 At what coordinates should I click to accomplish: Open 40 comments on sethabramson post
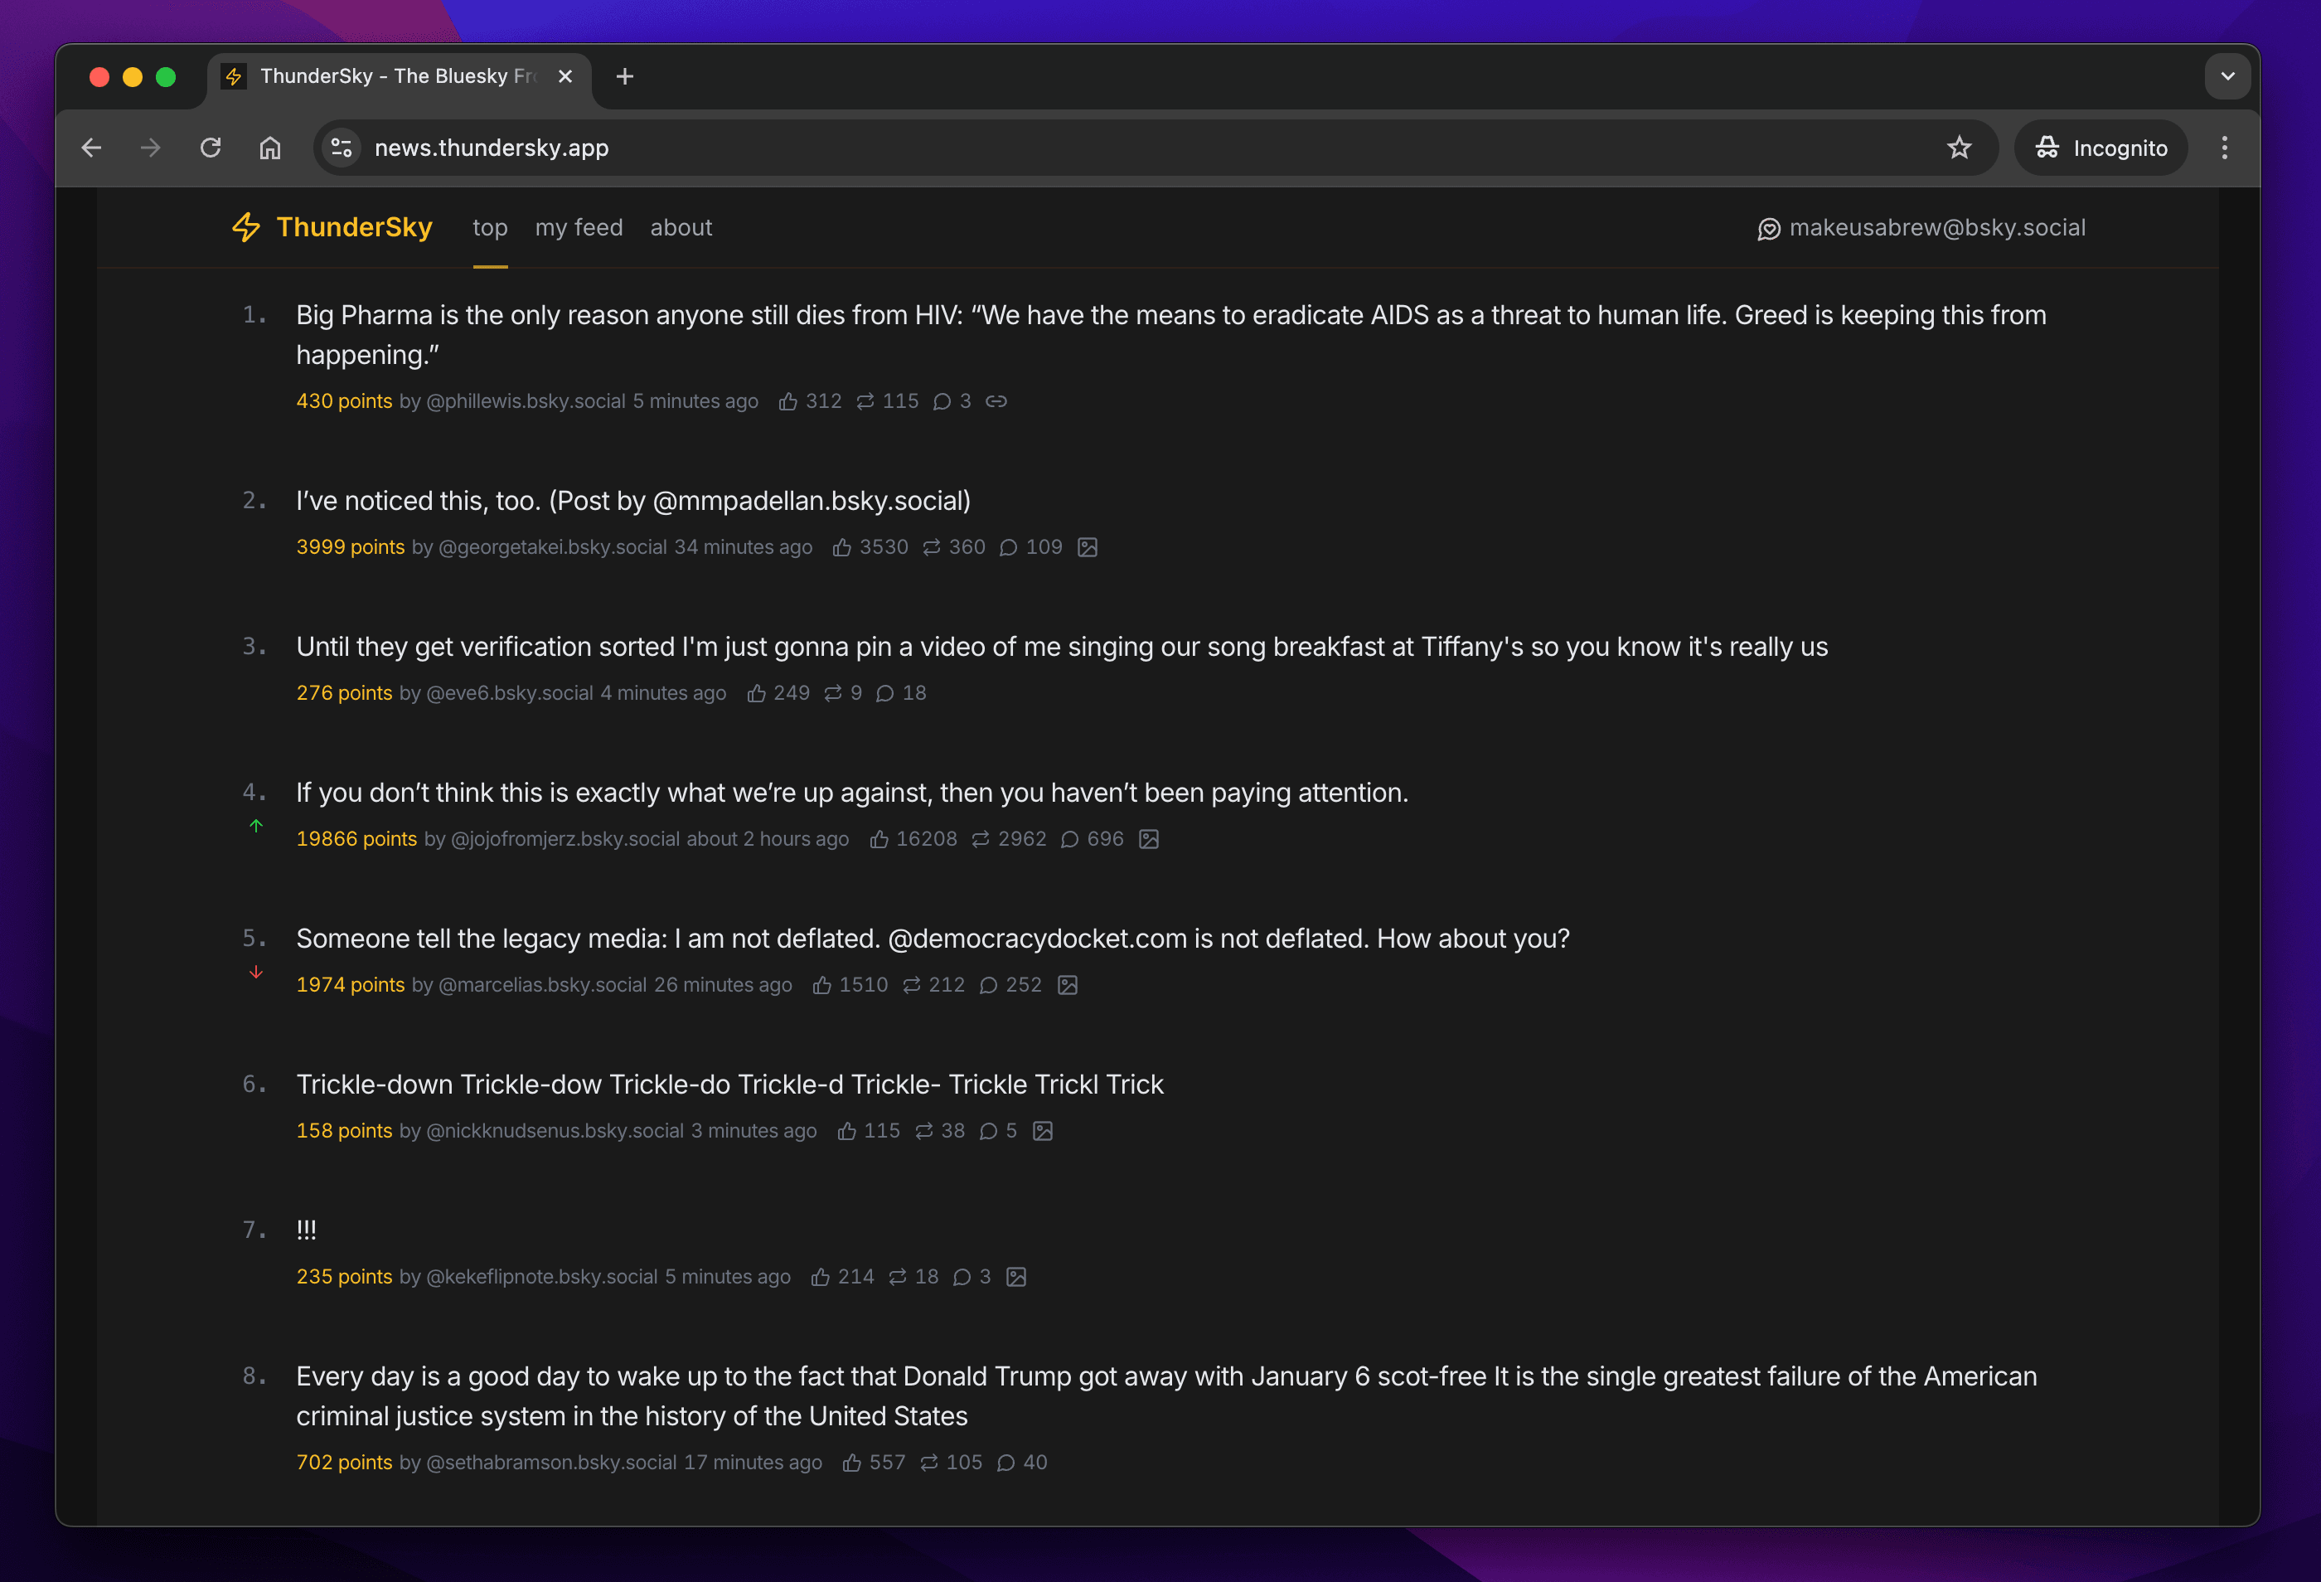click(x=1022, y=1462)
